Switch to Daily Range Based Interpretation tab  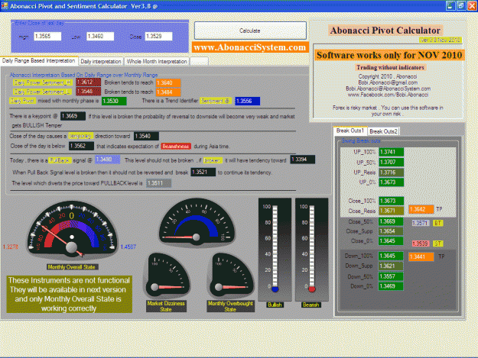[39, 60]
